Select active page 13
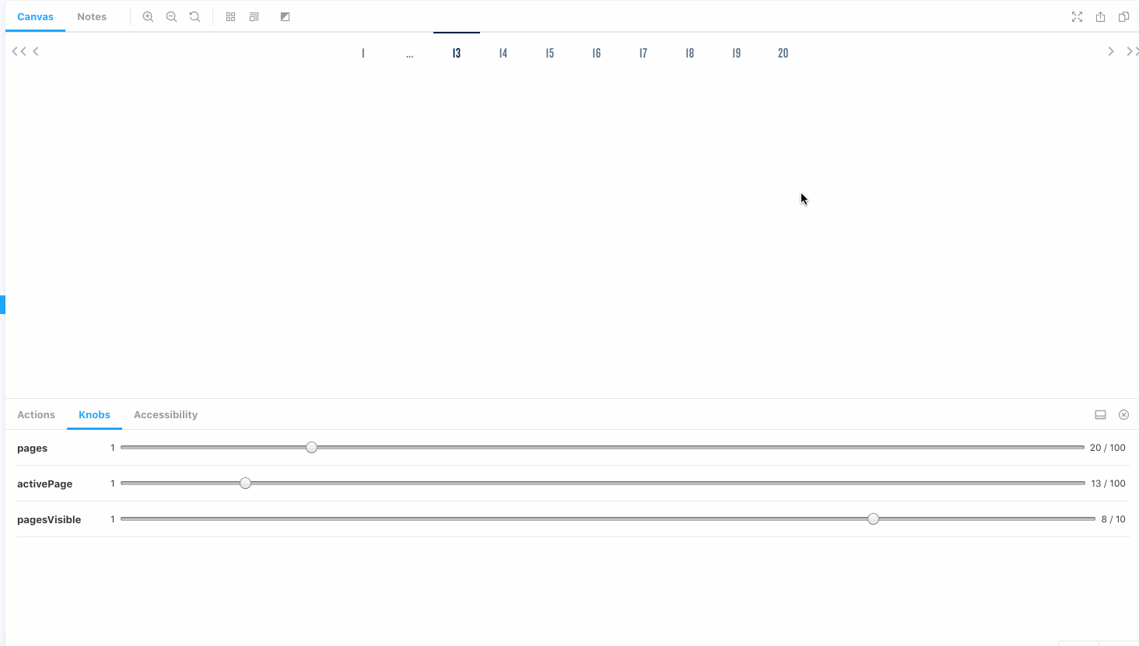Viewport: 1139px width, 646px height. pos(457,53)
